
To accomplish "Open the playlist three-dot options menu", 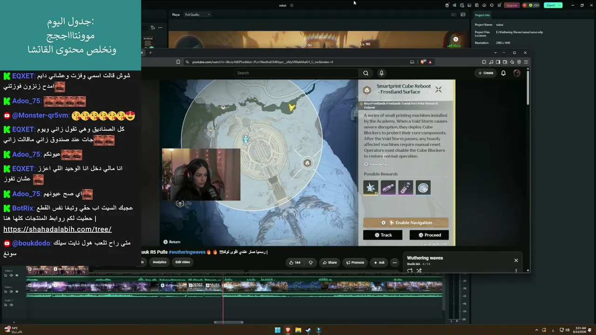I will point(516,270).
